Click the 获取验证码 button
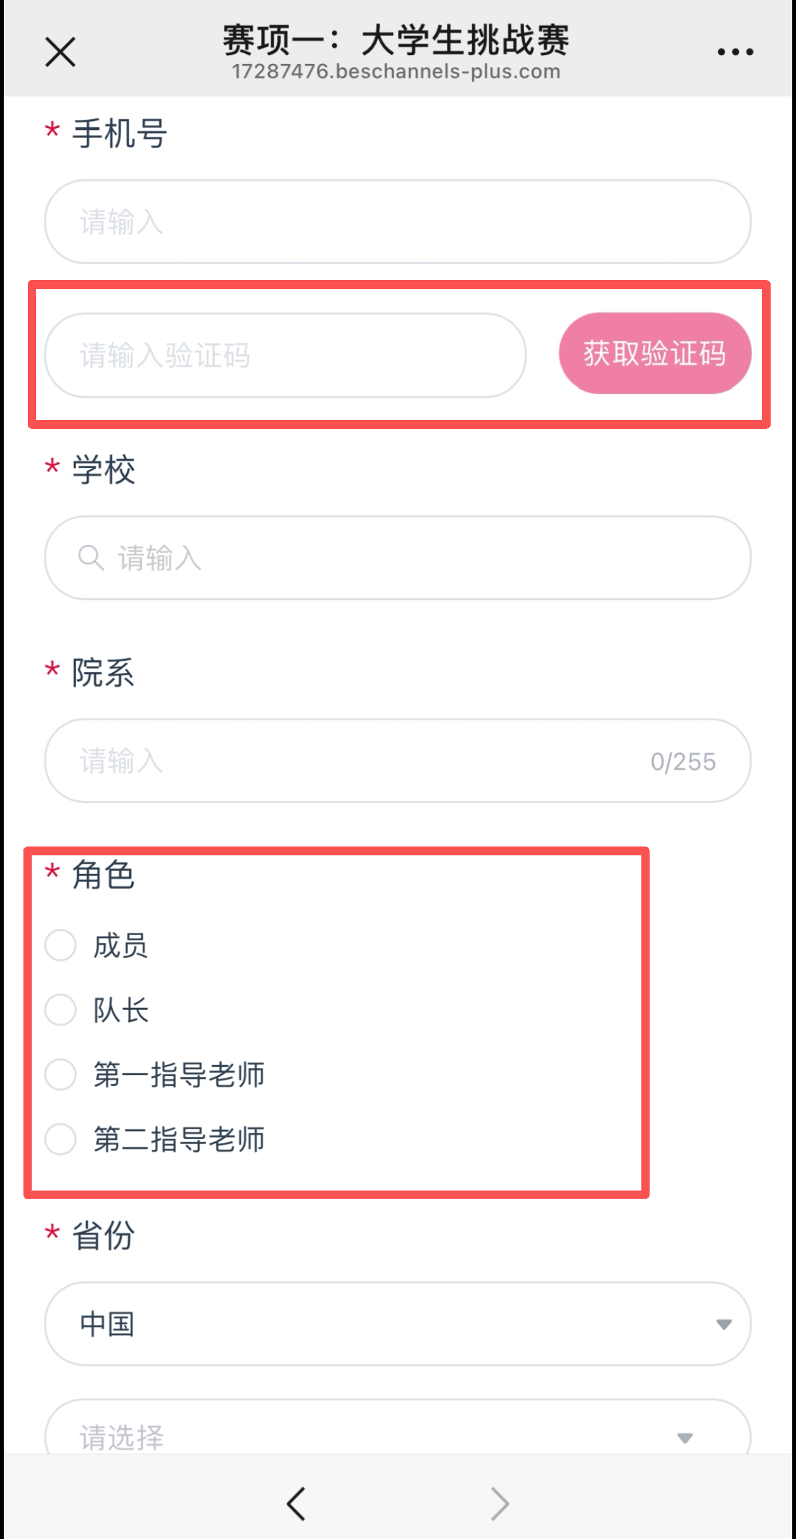This screenshot has height=1539, width=796. 655,353
